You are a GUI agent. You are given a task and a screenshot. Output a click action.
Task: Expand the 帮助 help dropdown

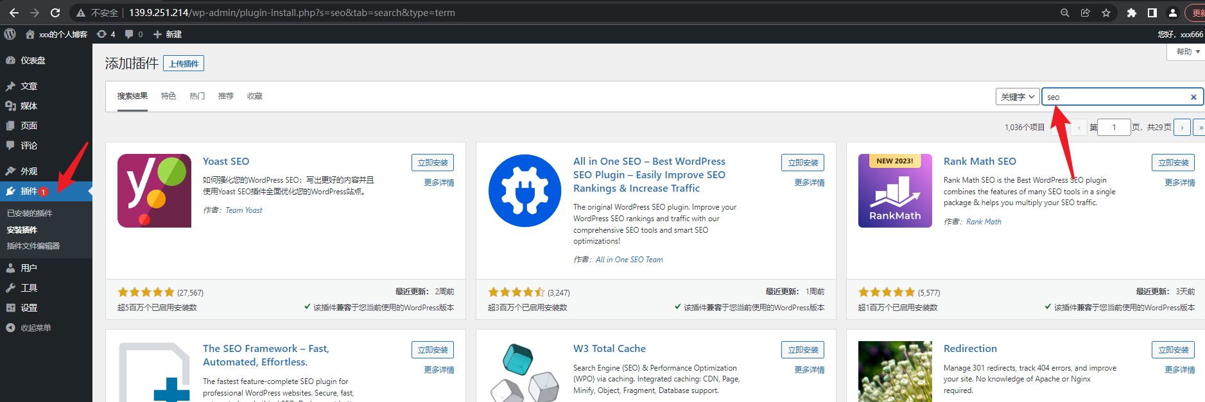point(1188,52)
